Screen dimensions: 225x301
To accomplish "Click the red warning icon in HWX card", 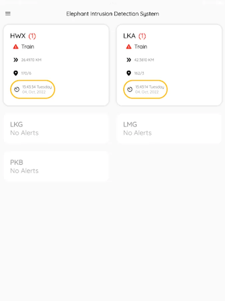I will (x=16, y=47).
